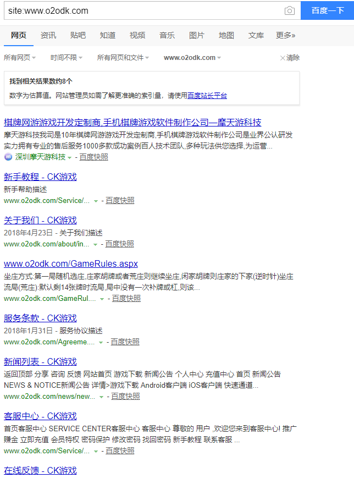Open 百度快照 for the 新闻列表 result

(125, 397)
